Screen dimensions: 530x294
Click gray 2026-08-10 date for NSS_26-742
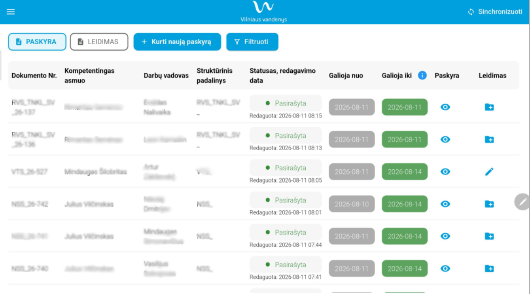(352, 204)
